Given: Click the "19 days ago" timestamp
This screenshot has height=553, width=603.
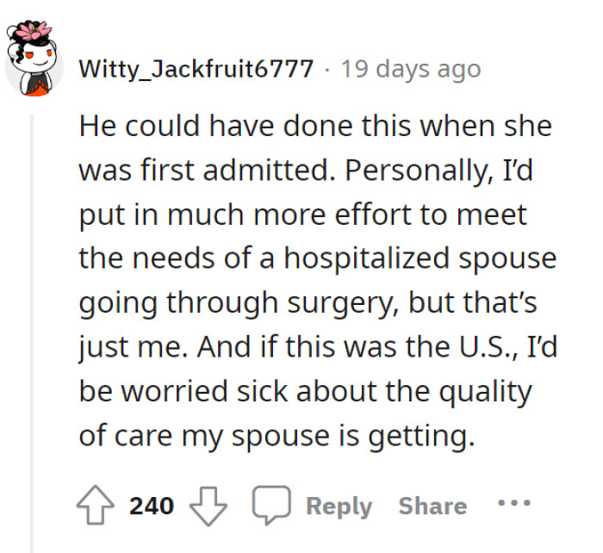Looking at the screenshot, I should 411,69.
